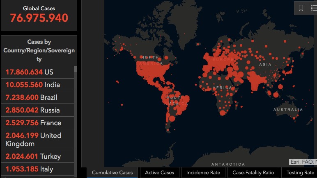Open the Incidence Rate tab

point(203,173)
